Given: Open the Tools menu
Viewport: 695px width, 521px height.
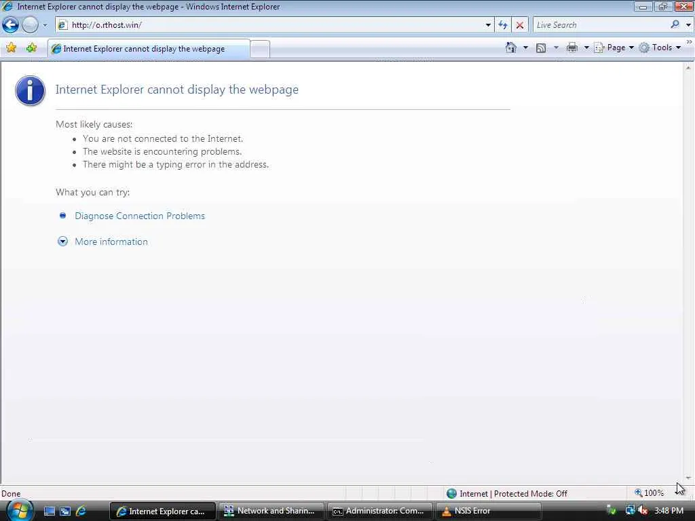Looking at the screenshot, I should tap(660, 47).
